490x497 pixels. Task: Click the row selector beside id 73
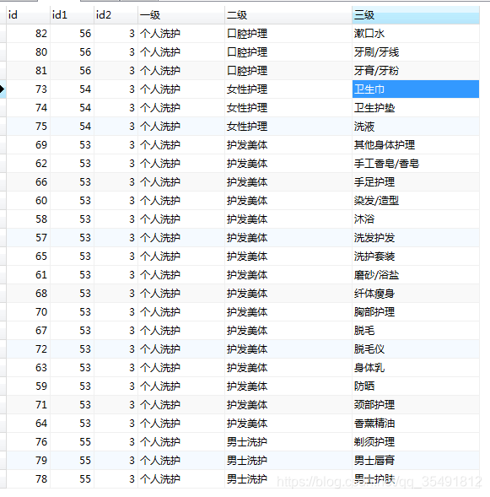point(3,89)
